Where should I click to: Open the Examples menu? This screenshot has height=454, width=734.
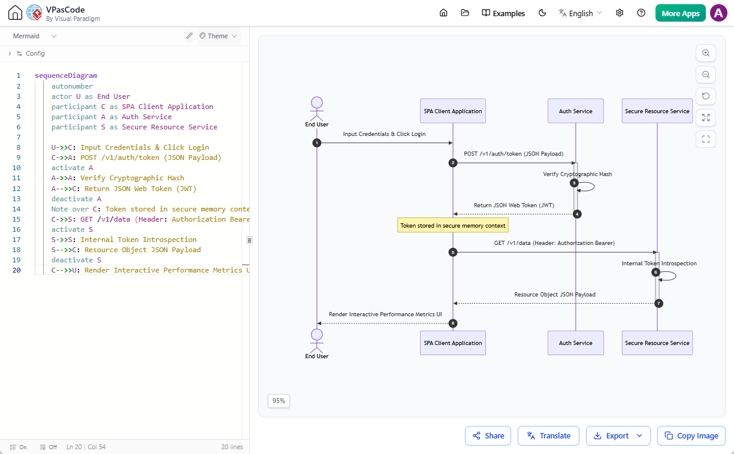point(503,13)
